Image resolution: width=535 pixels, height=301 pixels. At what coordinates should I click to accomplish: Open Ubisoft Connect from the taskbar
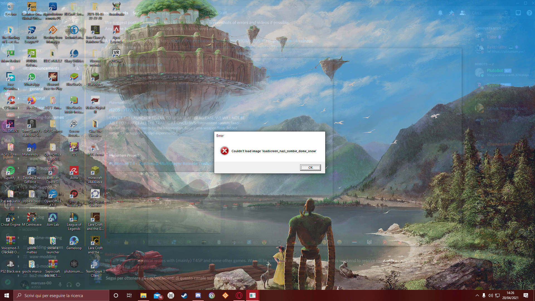[211, 295]
